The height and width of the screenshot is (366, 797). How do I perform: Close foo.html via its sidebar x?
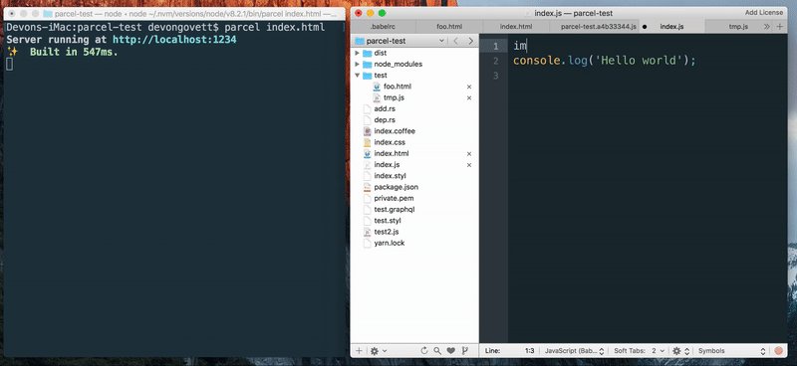[x=469, y=87]
